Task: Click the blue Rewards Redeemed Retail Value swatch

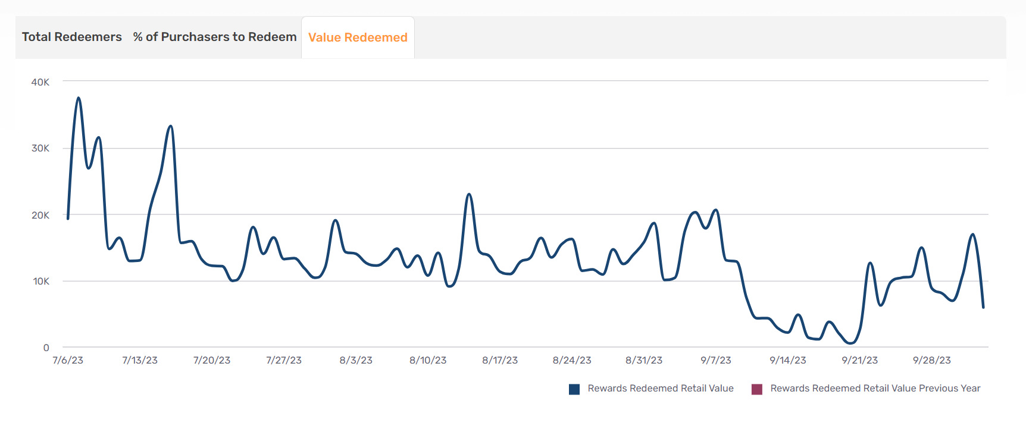Action: (x=574, y=389)
